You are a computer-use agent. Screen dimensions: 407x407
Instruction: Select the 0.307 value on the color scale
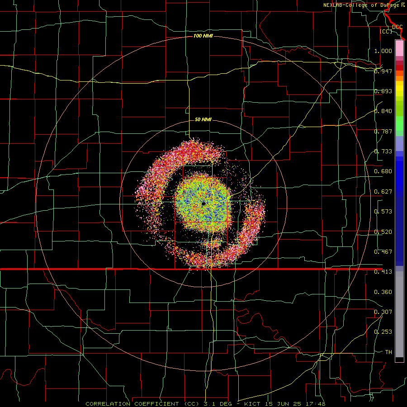click(383, 312)
